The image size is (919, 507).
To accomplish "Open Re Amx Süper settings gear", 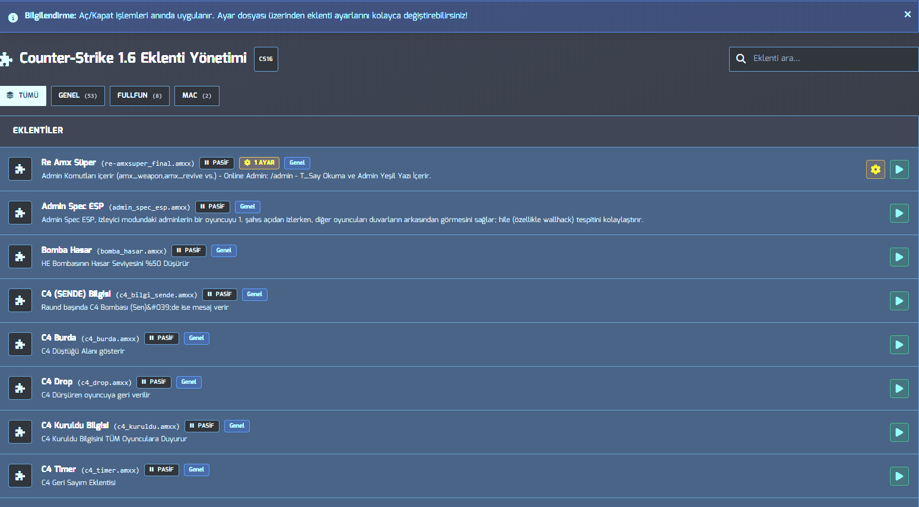I will click(876, 169).
